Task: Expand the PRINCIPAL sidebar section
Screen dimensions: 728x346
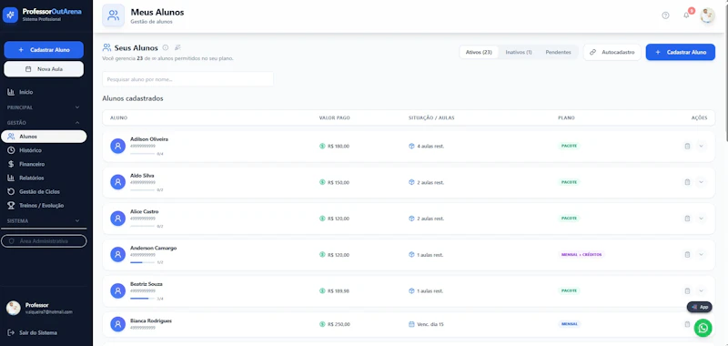Action: (44, 107)
